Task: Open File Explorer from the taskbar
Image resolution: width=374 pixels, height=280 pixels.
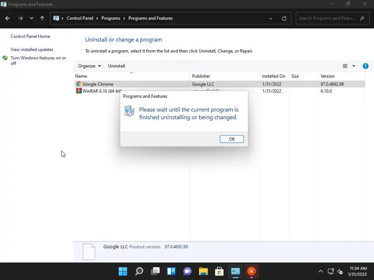Action: pyautogui.click(x=203, y=271)
